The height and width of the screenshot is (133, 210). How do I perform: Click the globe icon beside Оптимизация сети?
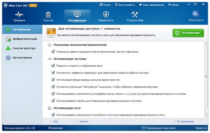pos(50,108)
